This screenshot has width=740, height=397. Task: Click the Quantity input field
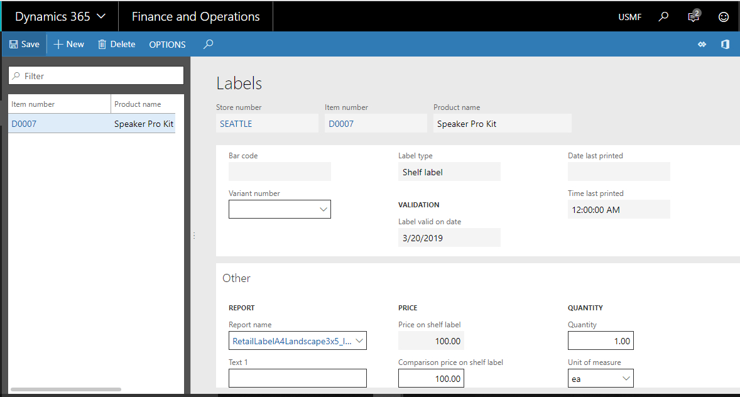601,341
